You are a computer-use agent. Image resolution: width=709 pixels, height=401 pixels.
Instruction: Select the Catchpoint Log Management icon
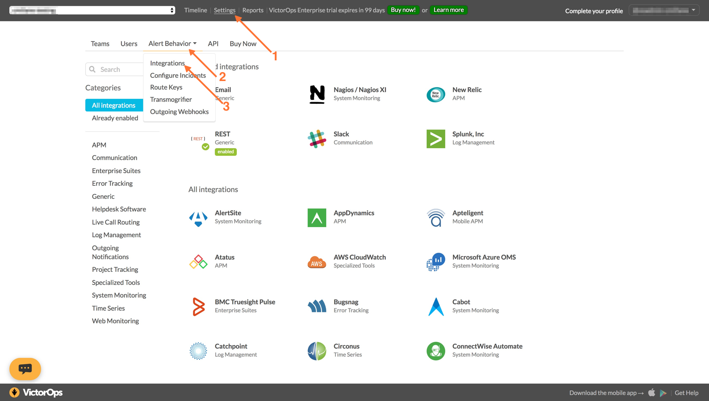tap(198, 351)
